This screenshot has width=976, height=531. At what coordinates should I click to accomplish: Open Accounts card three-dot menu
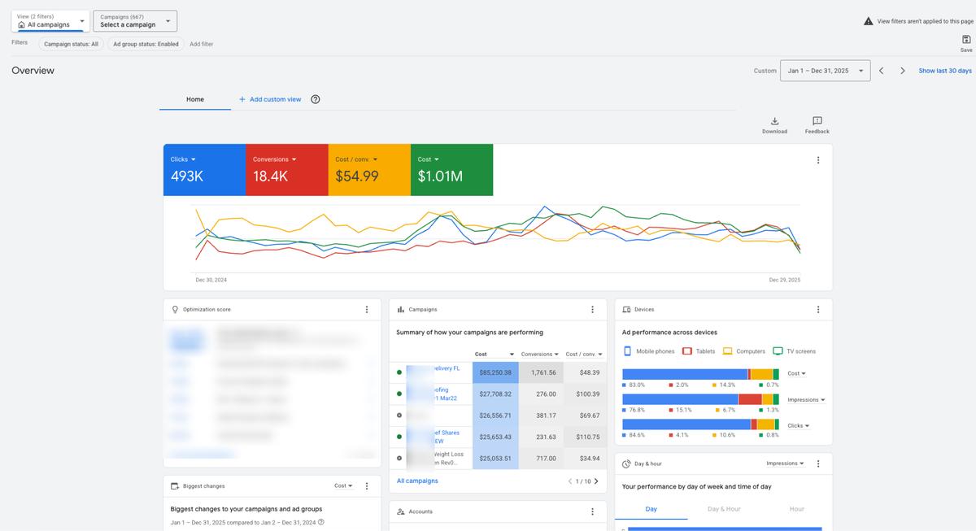point(592,511)
